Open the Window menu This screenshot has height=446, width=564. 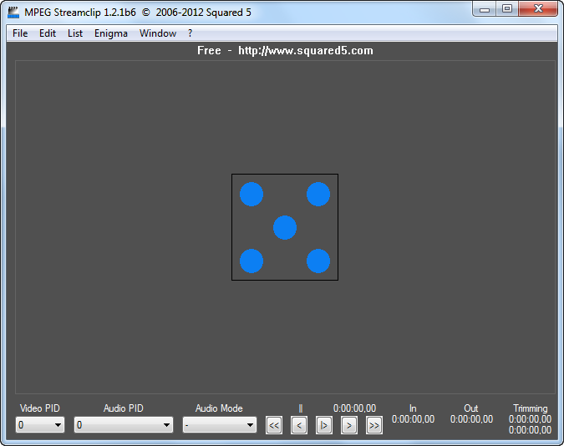[158, 33]
